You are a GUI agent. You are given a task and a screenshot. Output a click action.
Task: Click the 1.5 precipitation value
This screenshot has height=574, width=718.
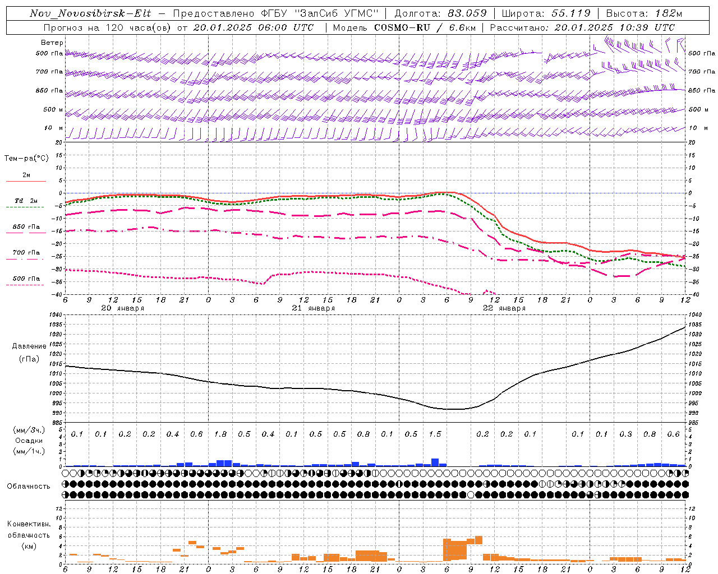click(435, 434)
